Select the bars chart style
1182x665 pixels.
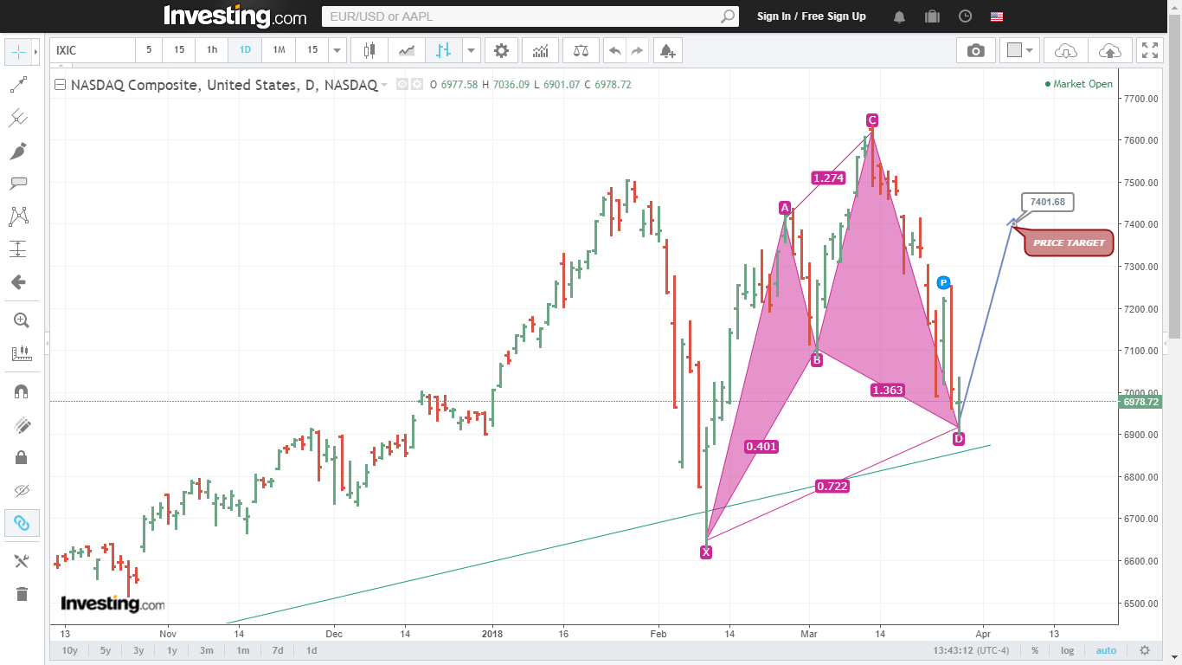pyautogui.click(x=444, y=50)
